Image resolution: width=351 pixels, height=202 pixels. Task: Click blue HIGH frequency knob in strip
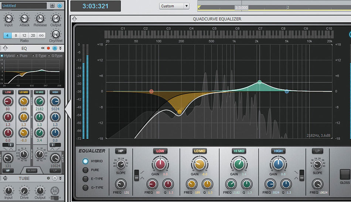pyautogui.click(x=55, y=101)
